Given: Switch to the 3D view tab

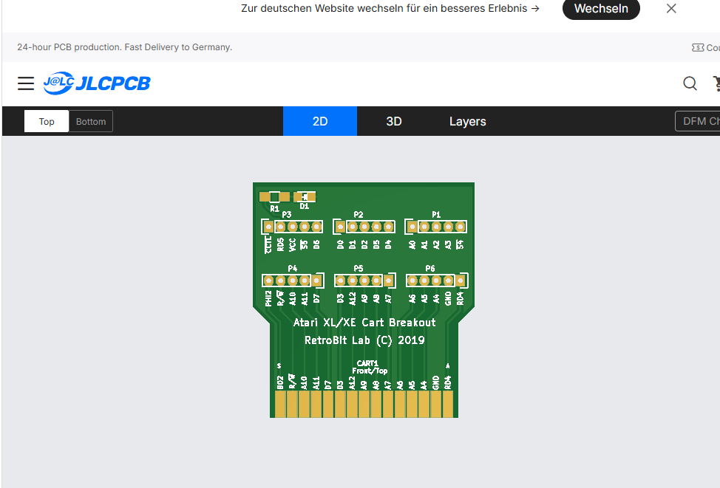Looking at the screenshot, I should click(x=394, y=121).
